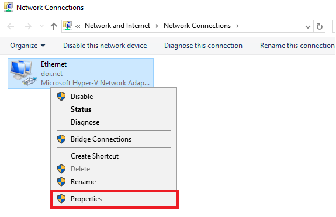Expand the address bar history dropdown

point(308,27)
